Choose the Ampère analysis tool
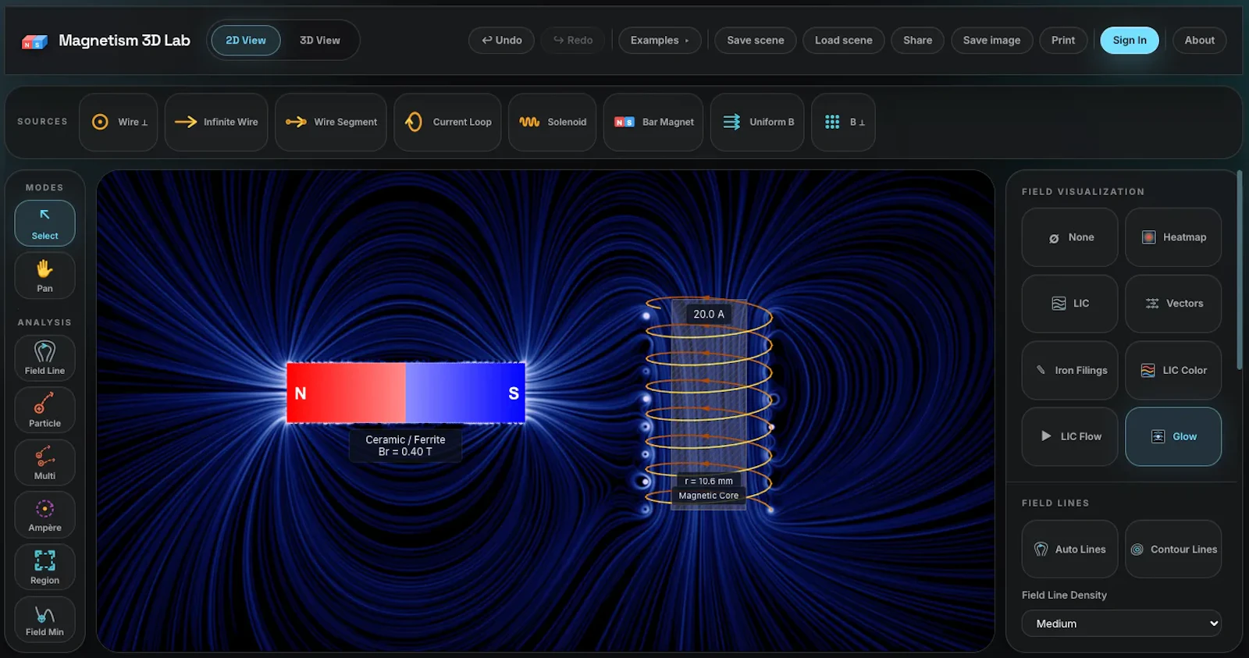This screenshot has height=658, width=1249. pyautogui.click(x=44, y=514)
